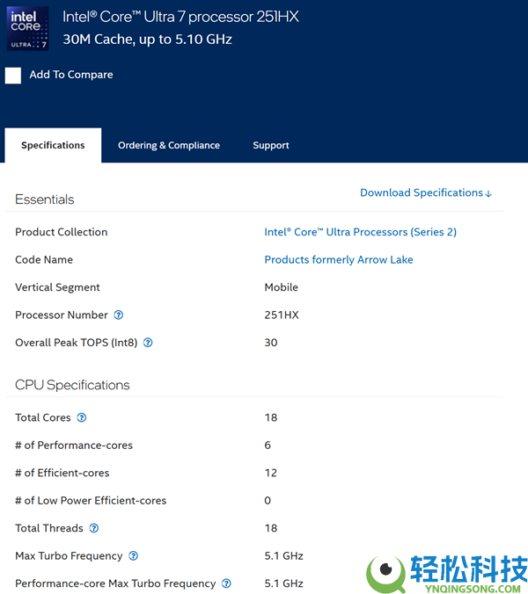Click the CPU Specifications section heading
This screenshot has height=594, width=528.
(72, 385)
